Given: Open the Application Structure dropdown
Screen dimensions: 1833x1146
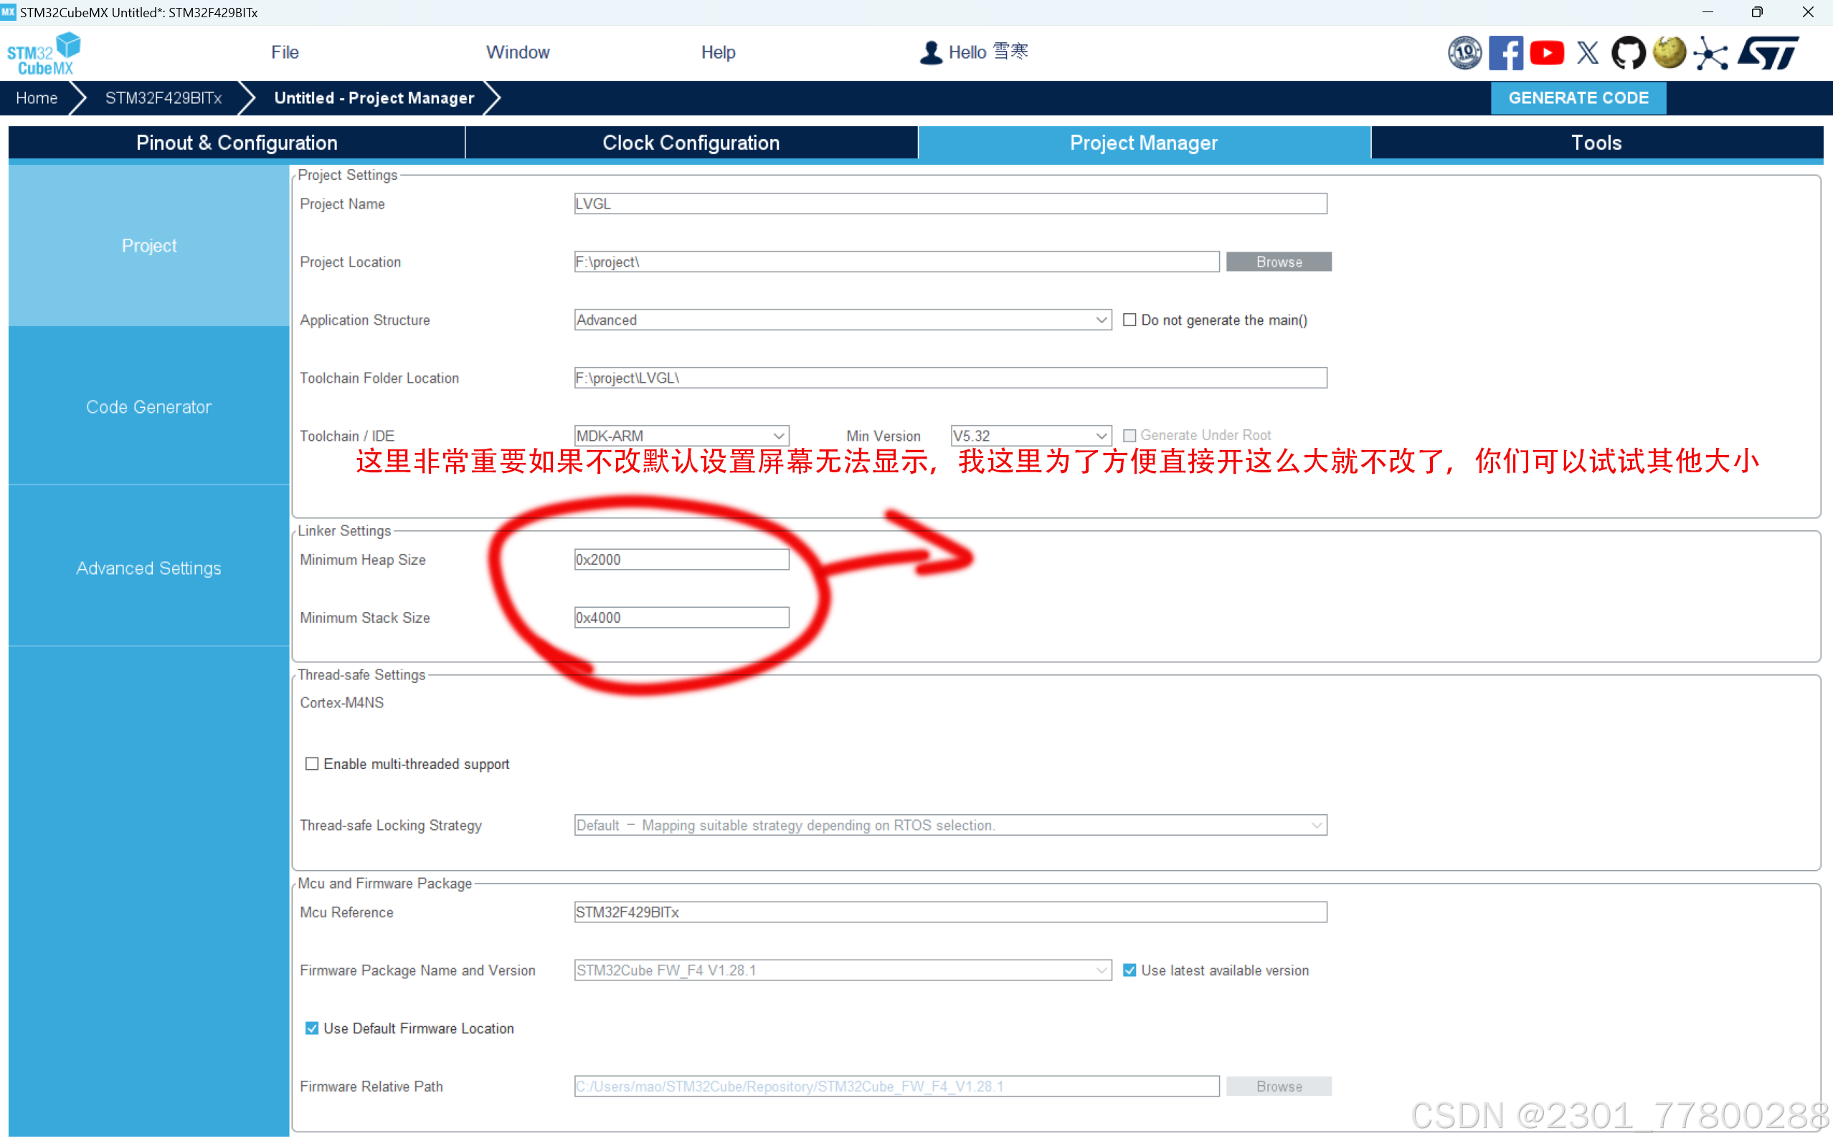Looking at the screenshot, I should [x=842, y=320].
